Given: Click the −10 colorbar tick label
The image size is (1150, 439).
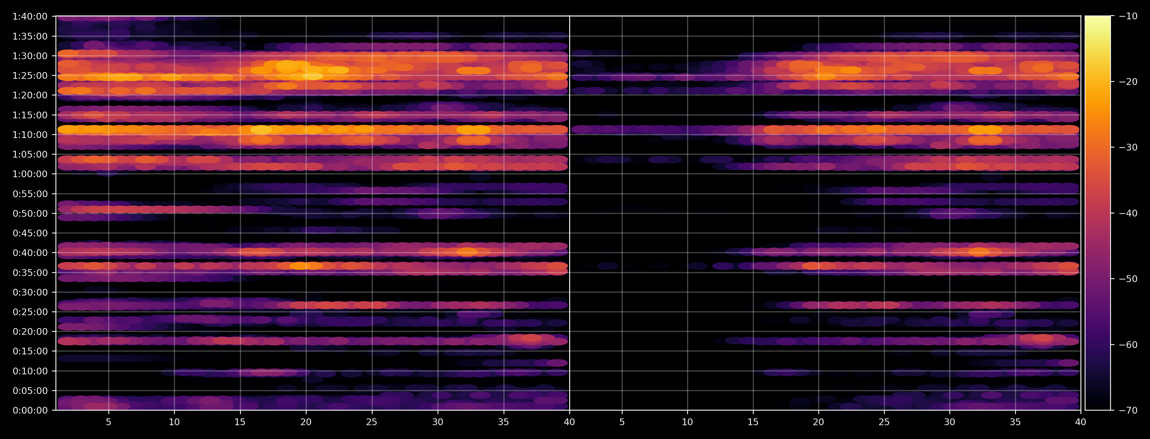Looking at the screenshot, I should [x=1128, y=16].
